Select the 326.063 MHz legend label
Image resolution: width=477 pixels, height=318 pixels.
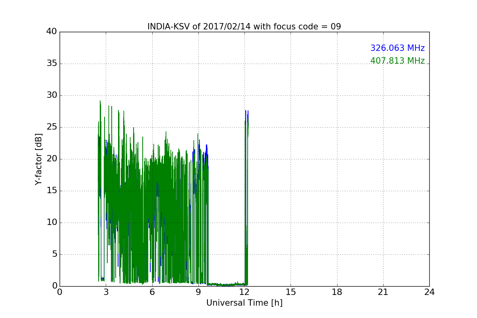coord(397,48)
